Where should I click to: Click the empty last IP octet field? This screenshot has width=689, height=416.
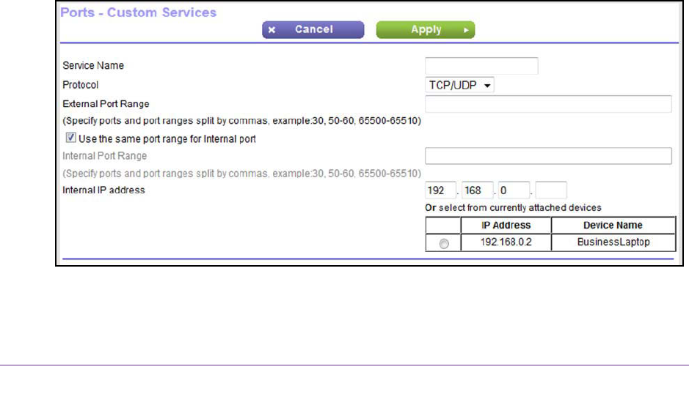tap(551, 190)
